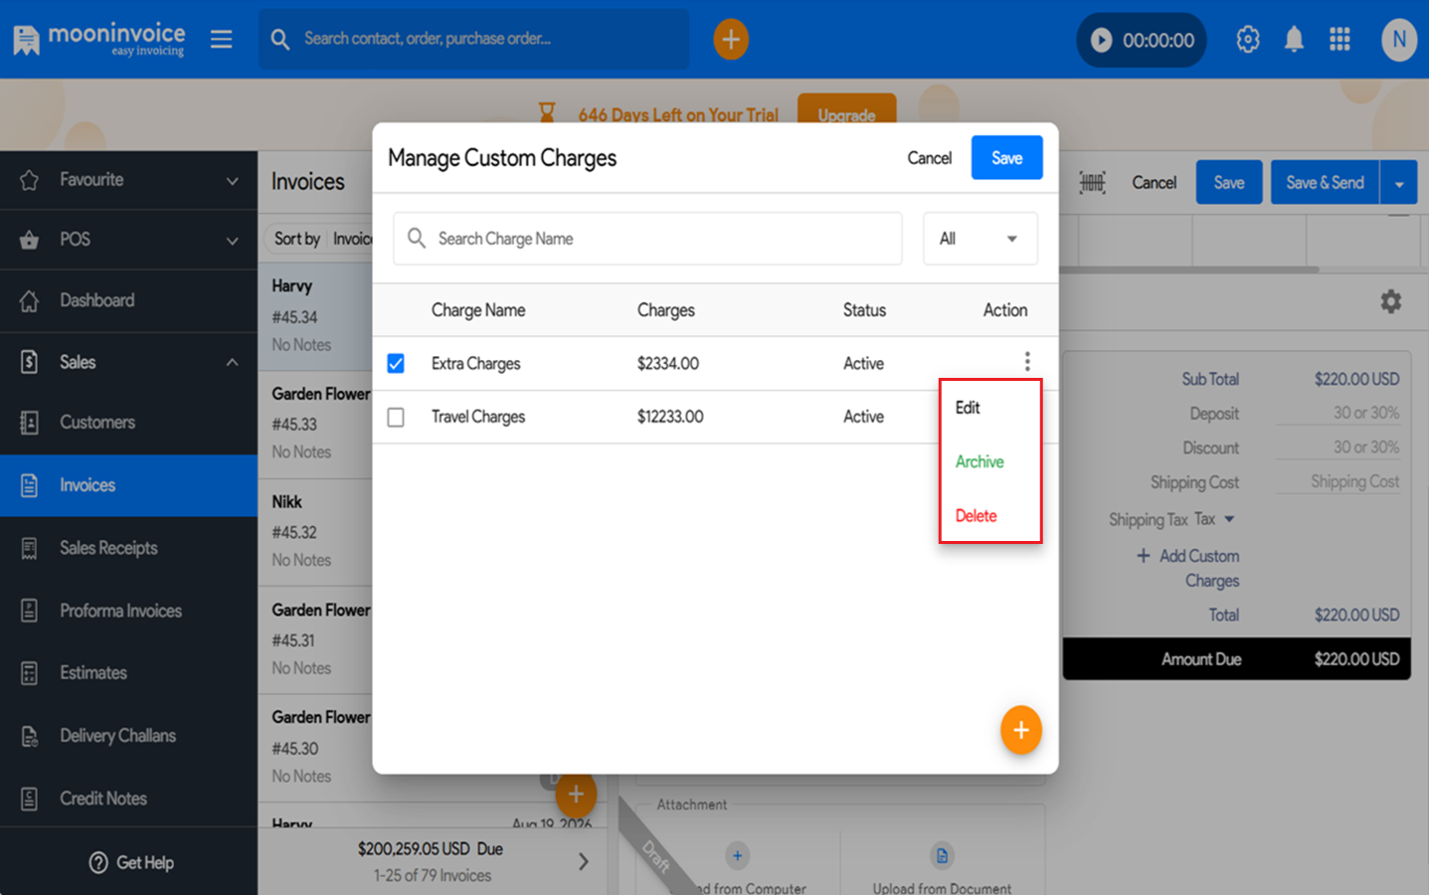The image size is (1429, 895).
Task: Open the notifications bell
Action: pyautogui.click(x=1294, y=40)
